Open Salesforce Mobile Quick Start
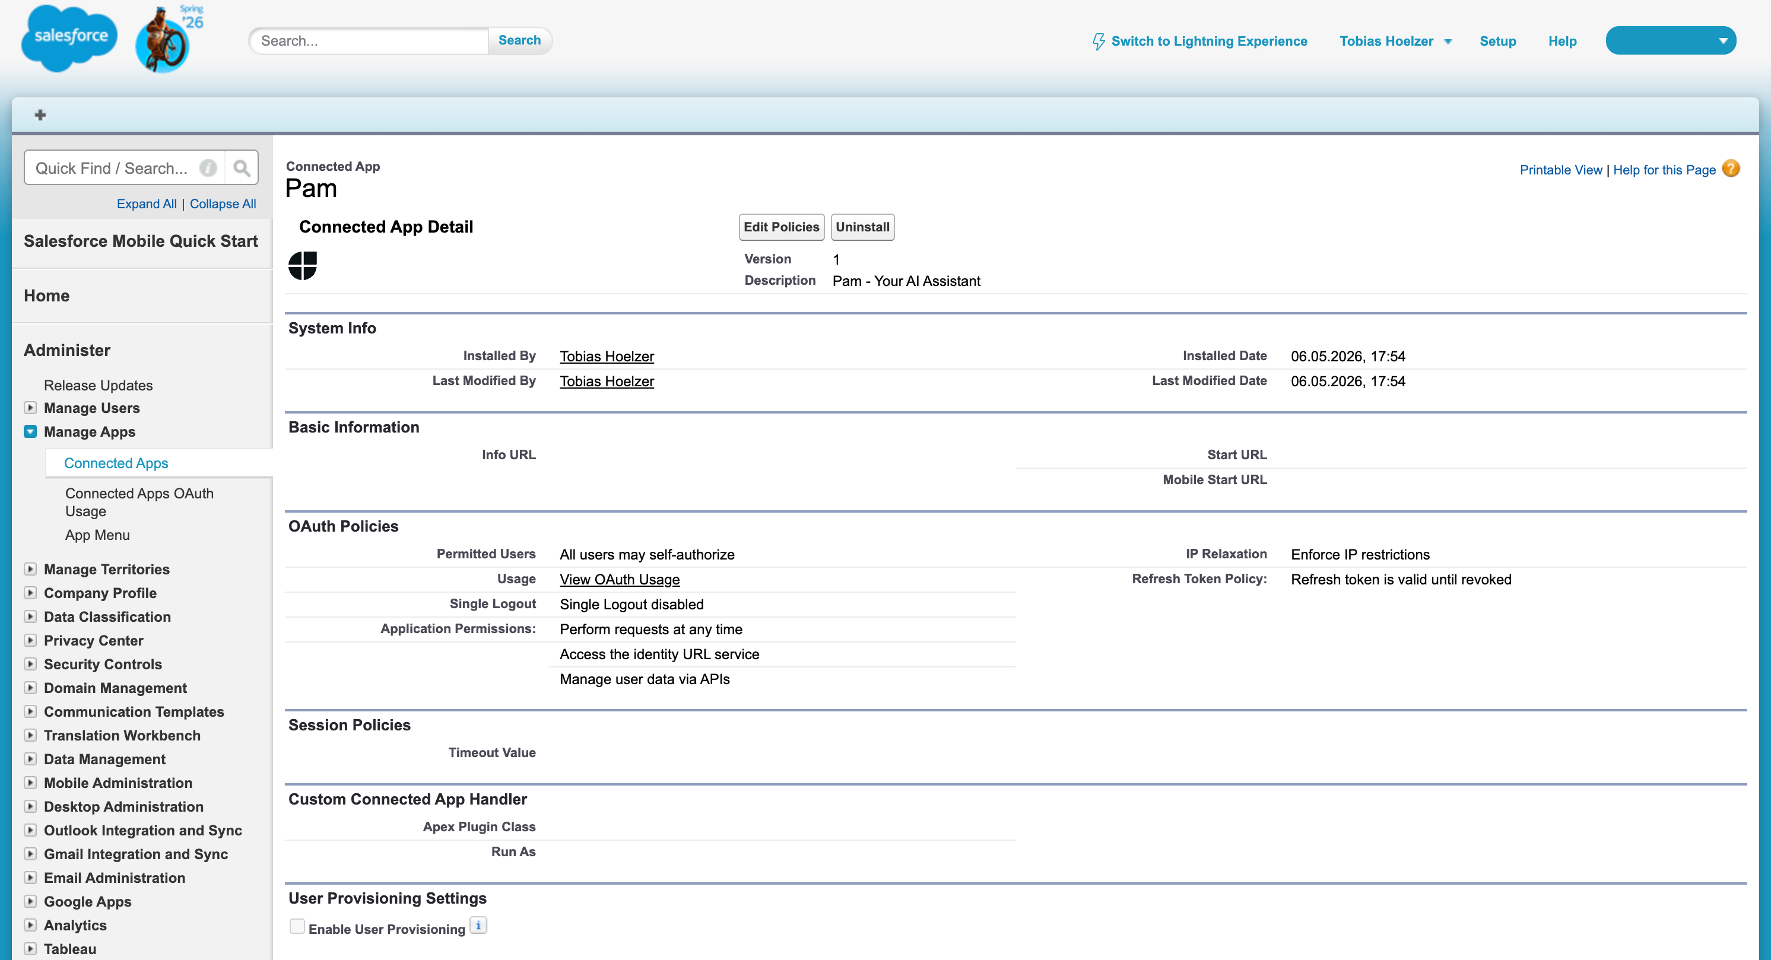Viewport: 1771px width, 960px height. click(x=141, y=241)
